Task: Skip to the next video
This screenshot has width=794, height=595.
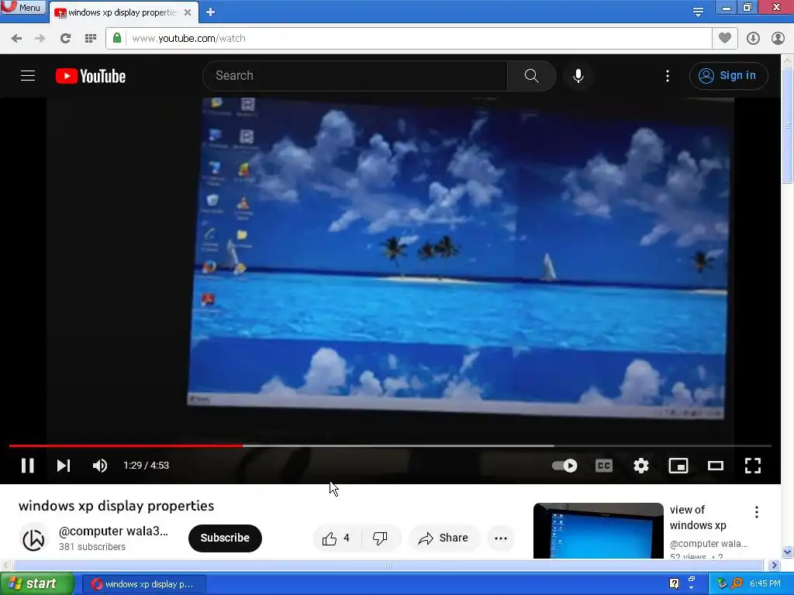Action: (x=64, y=466)
